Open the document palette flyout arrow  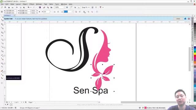(5, 105)
